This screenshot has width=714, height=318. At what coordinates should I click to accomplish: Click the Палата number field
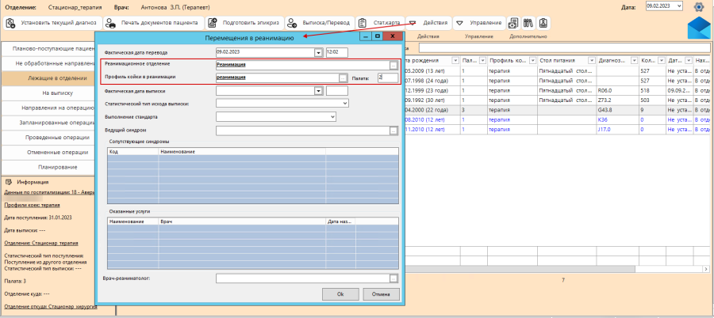tap(388, 78)
